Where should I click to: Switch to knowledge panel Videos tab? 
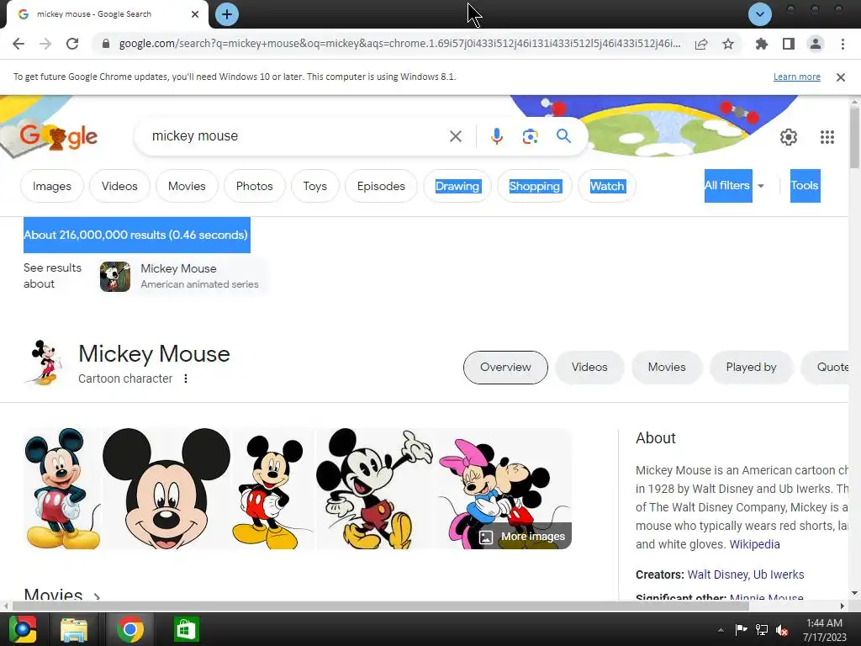(589, 367)
